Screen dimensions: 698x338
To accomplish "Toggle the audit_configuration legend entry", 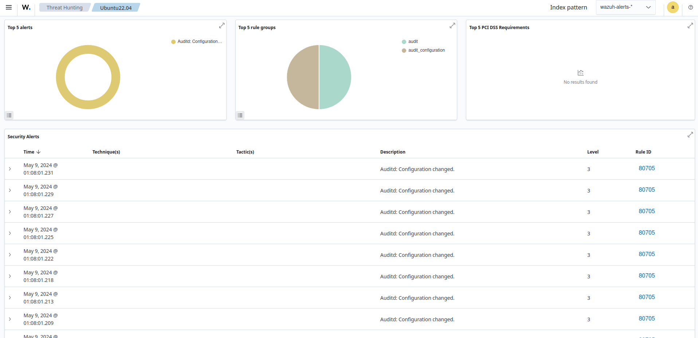I will click(x=426, y=50).
